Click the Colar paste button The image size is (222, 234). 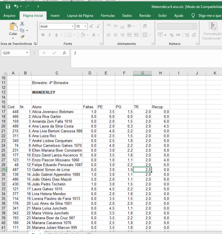[x=13, y=30]
